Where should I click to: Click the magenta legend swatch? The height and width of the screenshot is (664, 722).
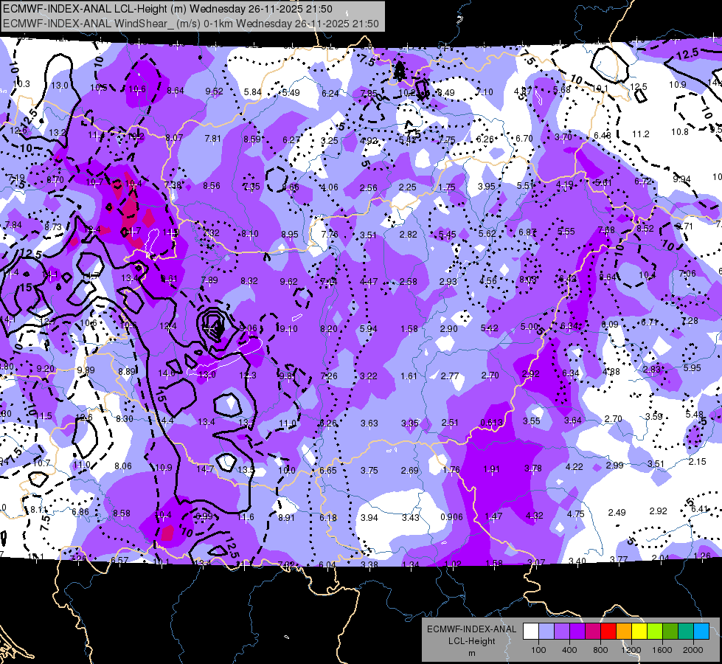[x=593, y=632]
